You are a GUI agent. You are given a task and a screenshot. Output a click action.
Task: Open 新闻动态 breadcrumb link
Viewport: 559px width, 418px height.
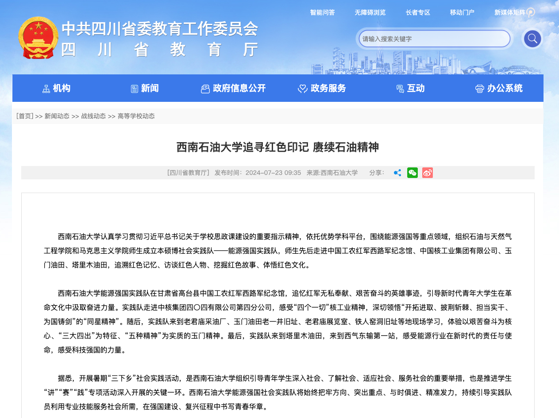coord(57,116)
